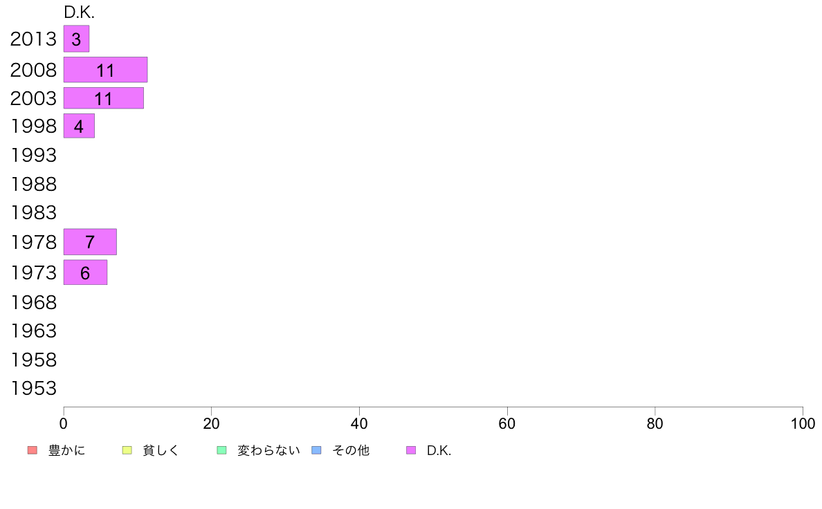Click the 100 tick on the x-axis
Viewport: 822px width, 509px height.
click(x=803, y=423)
